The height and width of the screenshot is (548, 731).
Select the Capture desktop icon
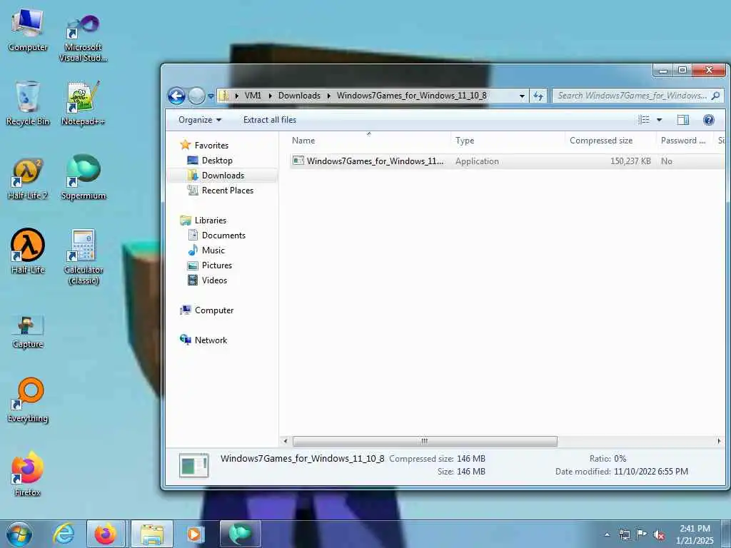[28, 332]
